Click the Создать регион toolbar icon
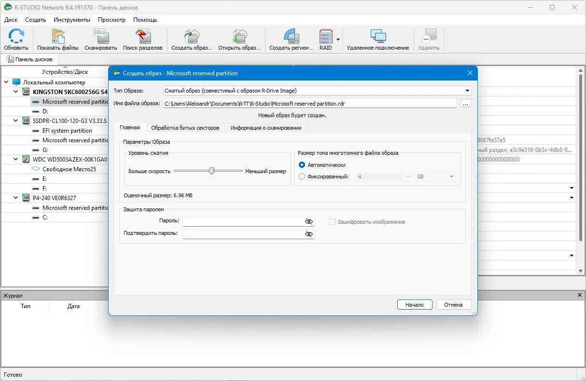Screen dimensions: 586x381 [291, 36]
